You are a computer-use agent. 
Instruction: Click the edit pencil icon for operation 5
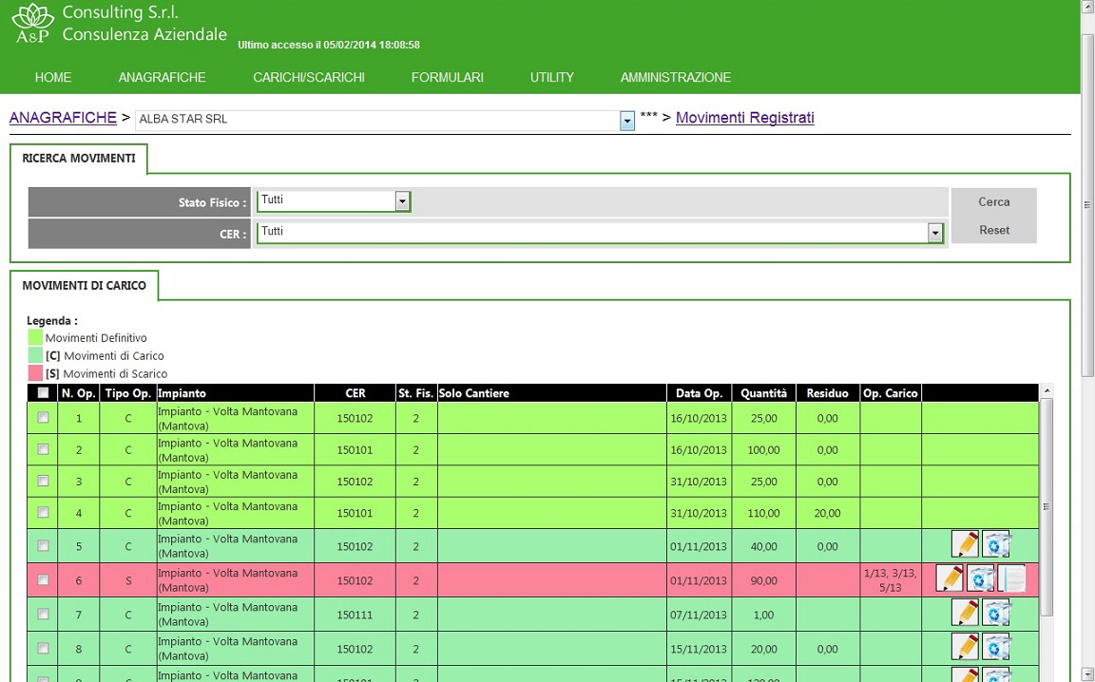tap(965, 543)
